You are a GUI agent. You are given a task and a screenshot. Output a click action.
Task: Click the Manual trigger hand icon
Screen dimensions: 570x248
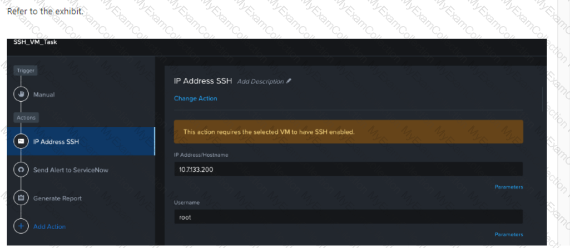(21, 94)
